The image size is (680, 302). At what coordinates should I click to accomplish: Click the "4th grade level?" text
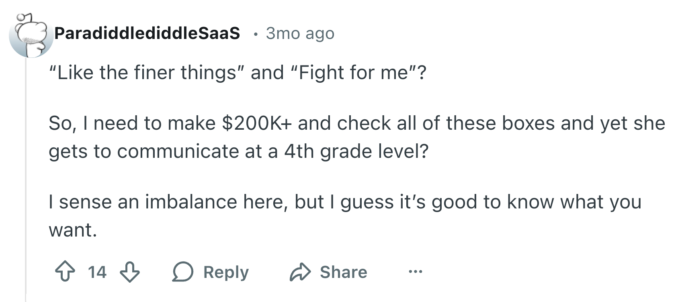(x=356, y=151)
